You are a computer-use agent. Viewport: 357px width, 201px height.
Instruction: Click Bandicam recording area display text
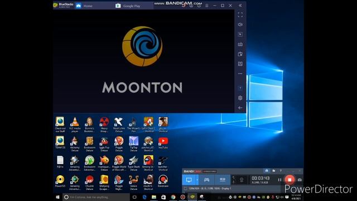coord(210,189)
